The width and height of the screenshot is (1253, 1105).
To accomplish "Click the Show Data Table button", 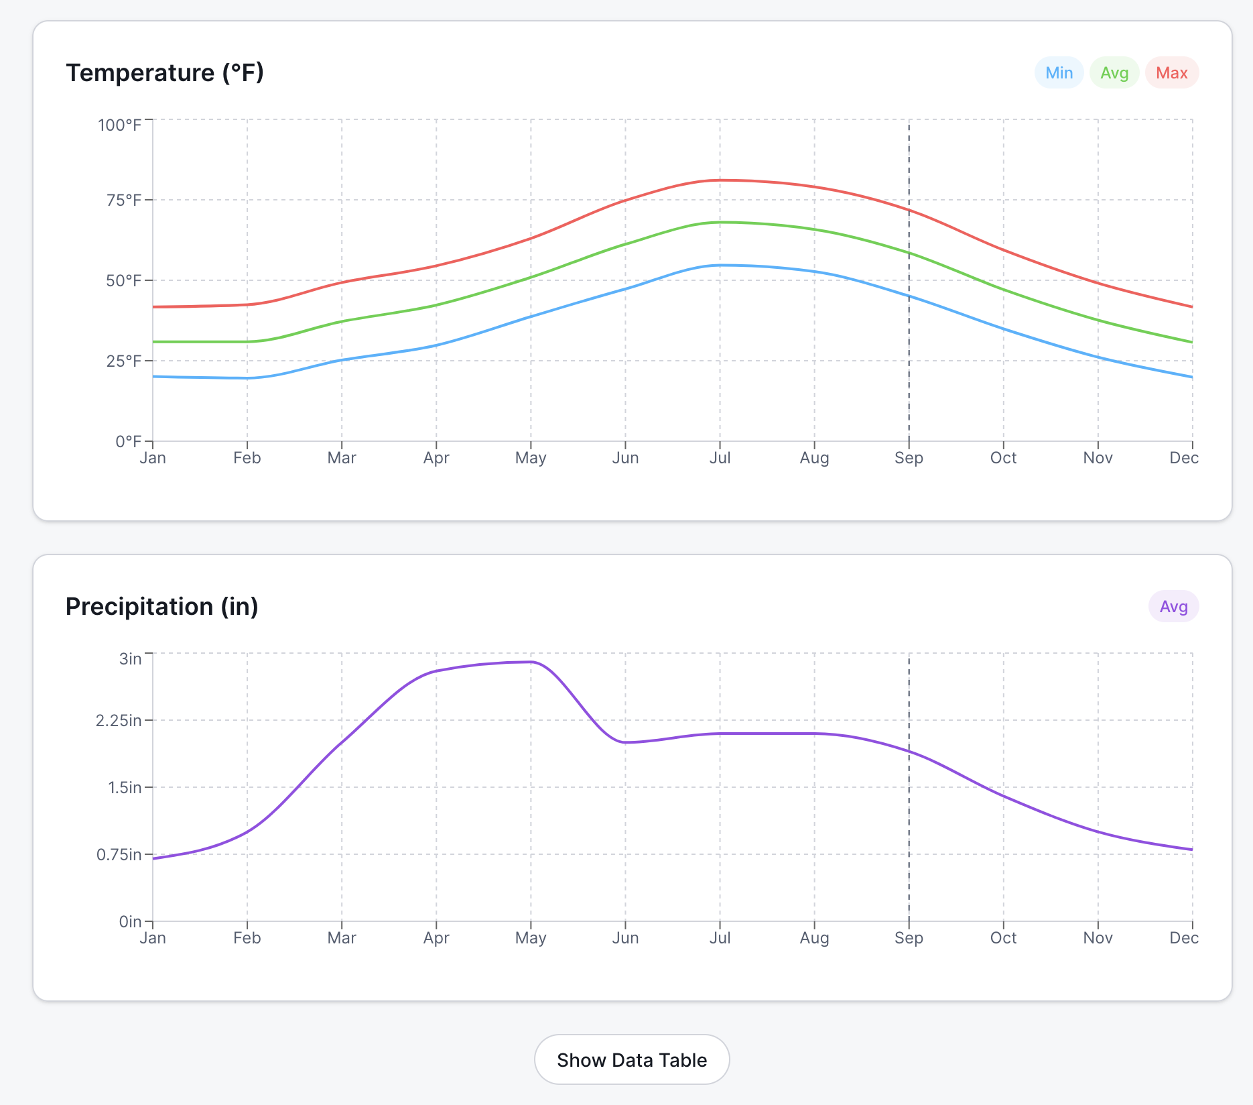I will pyautogui.click(x=631, y=1059).
